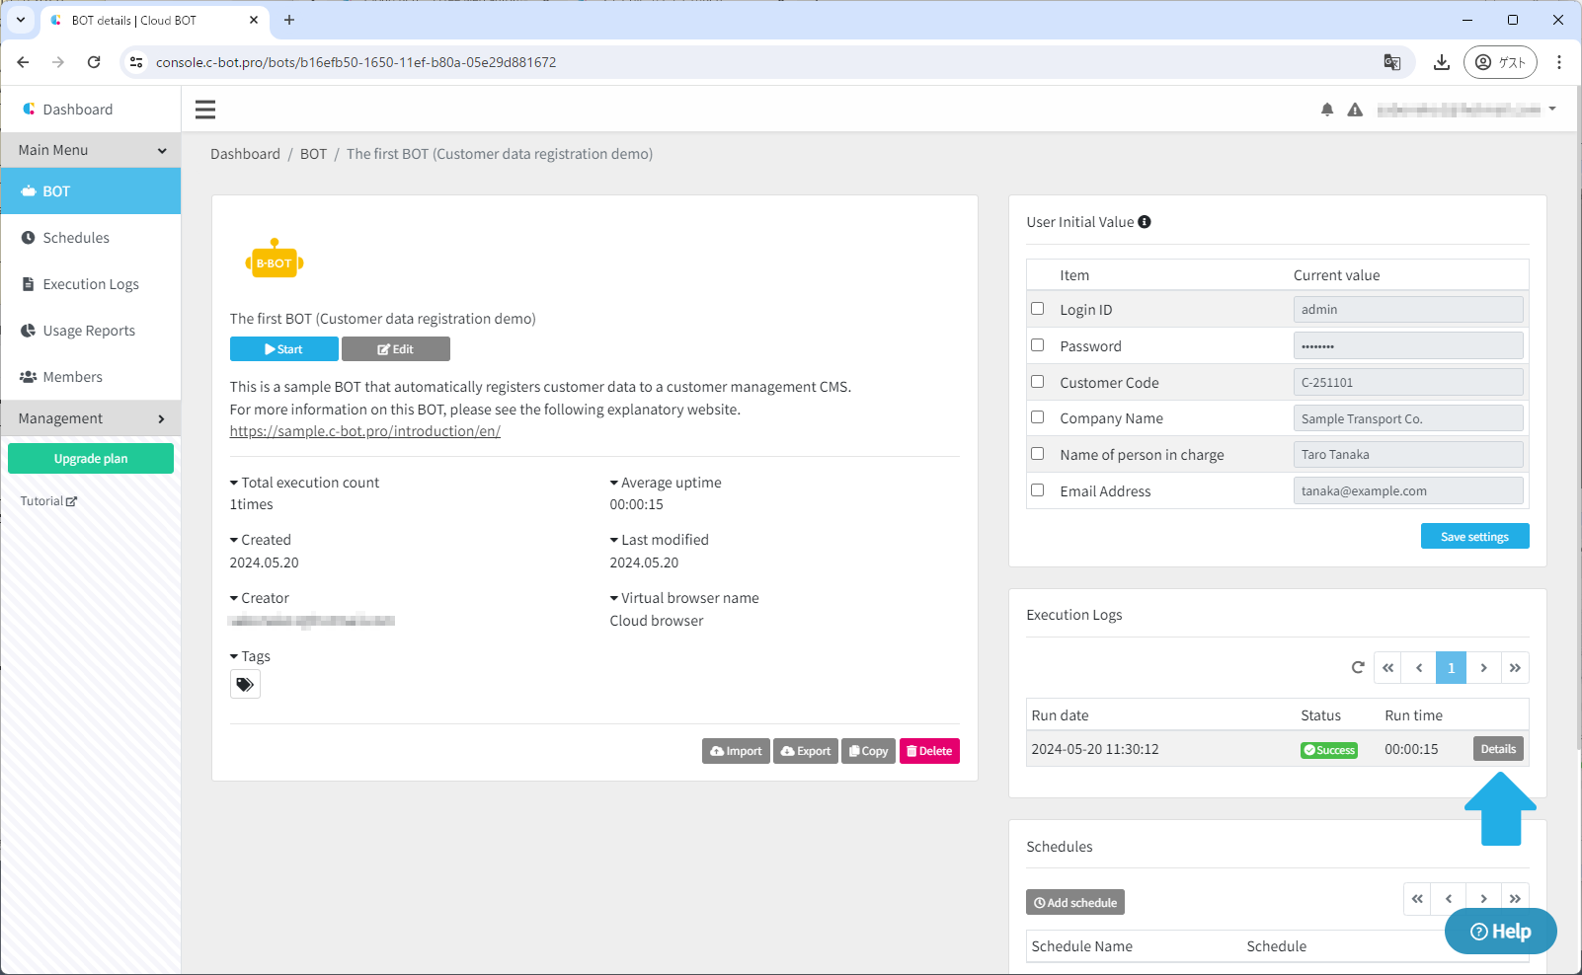This screenshot has height=975, width=1582.
Task: Enable the Email Address checkbox
Action: coord(1037,490)
